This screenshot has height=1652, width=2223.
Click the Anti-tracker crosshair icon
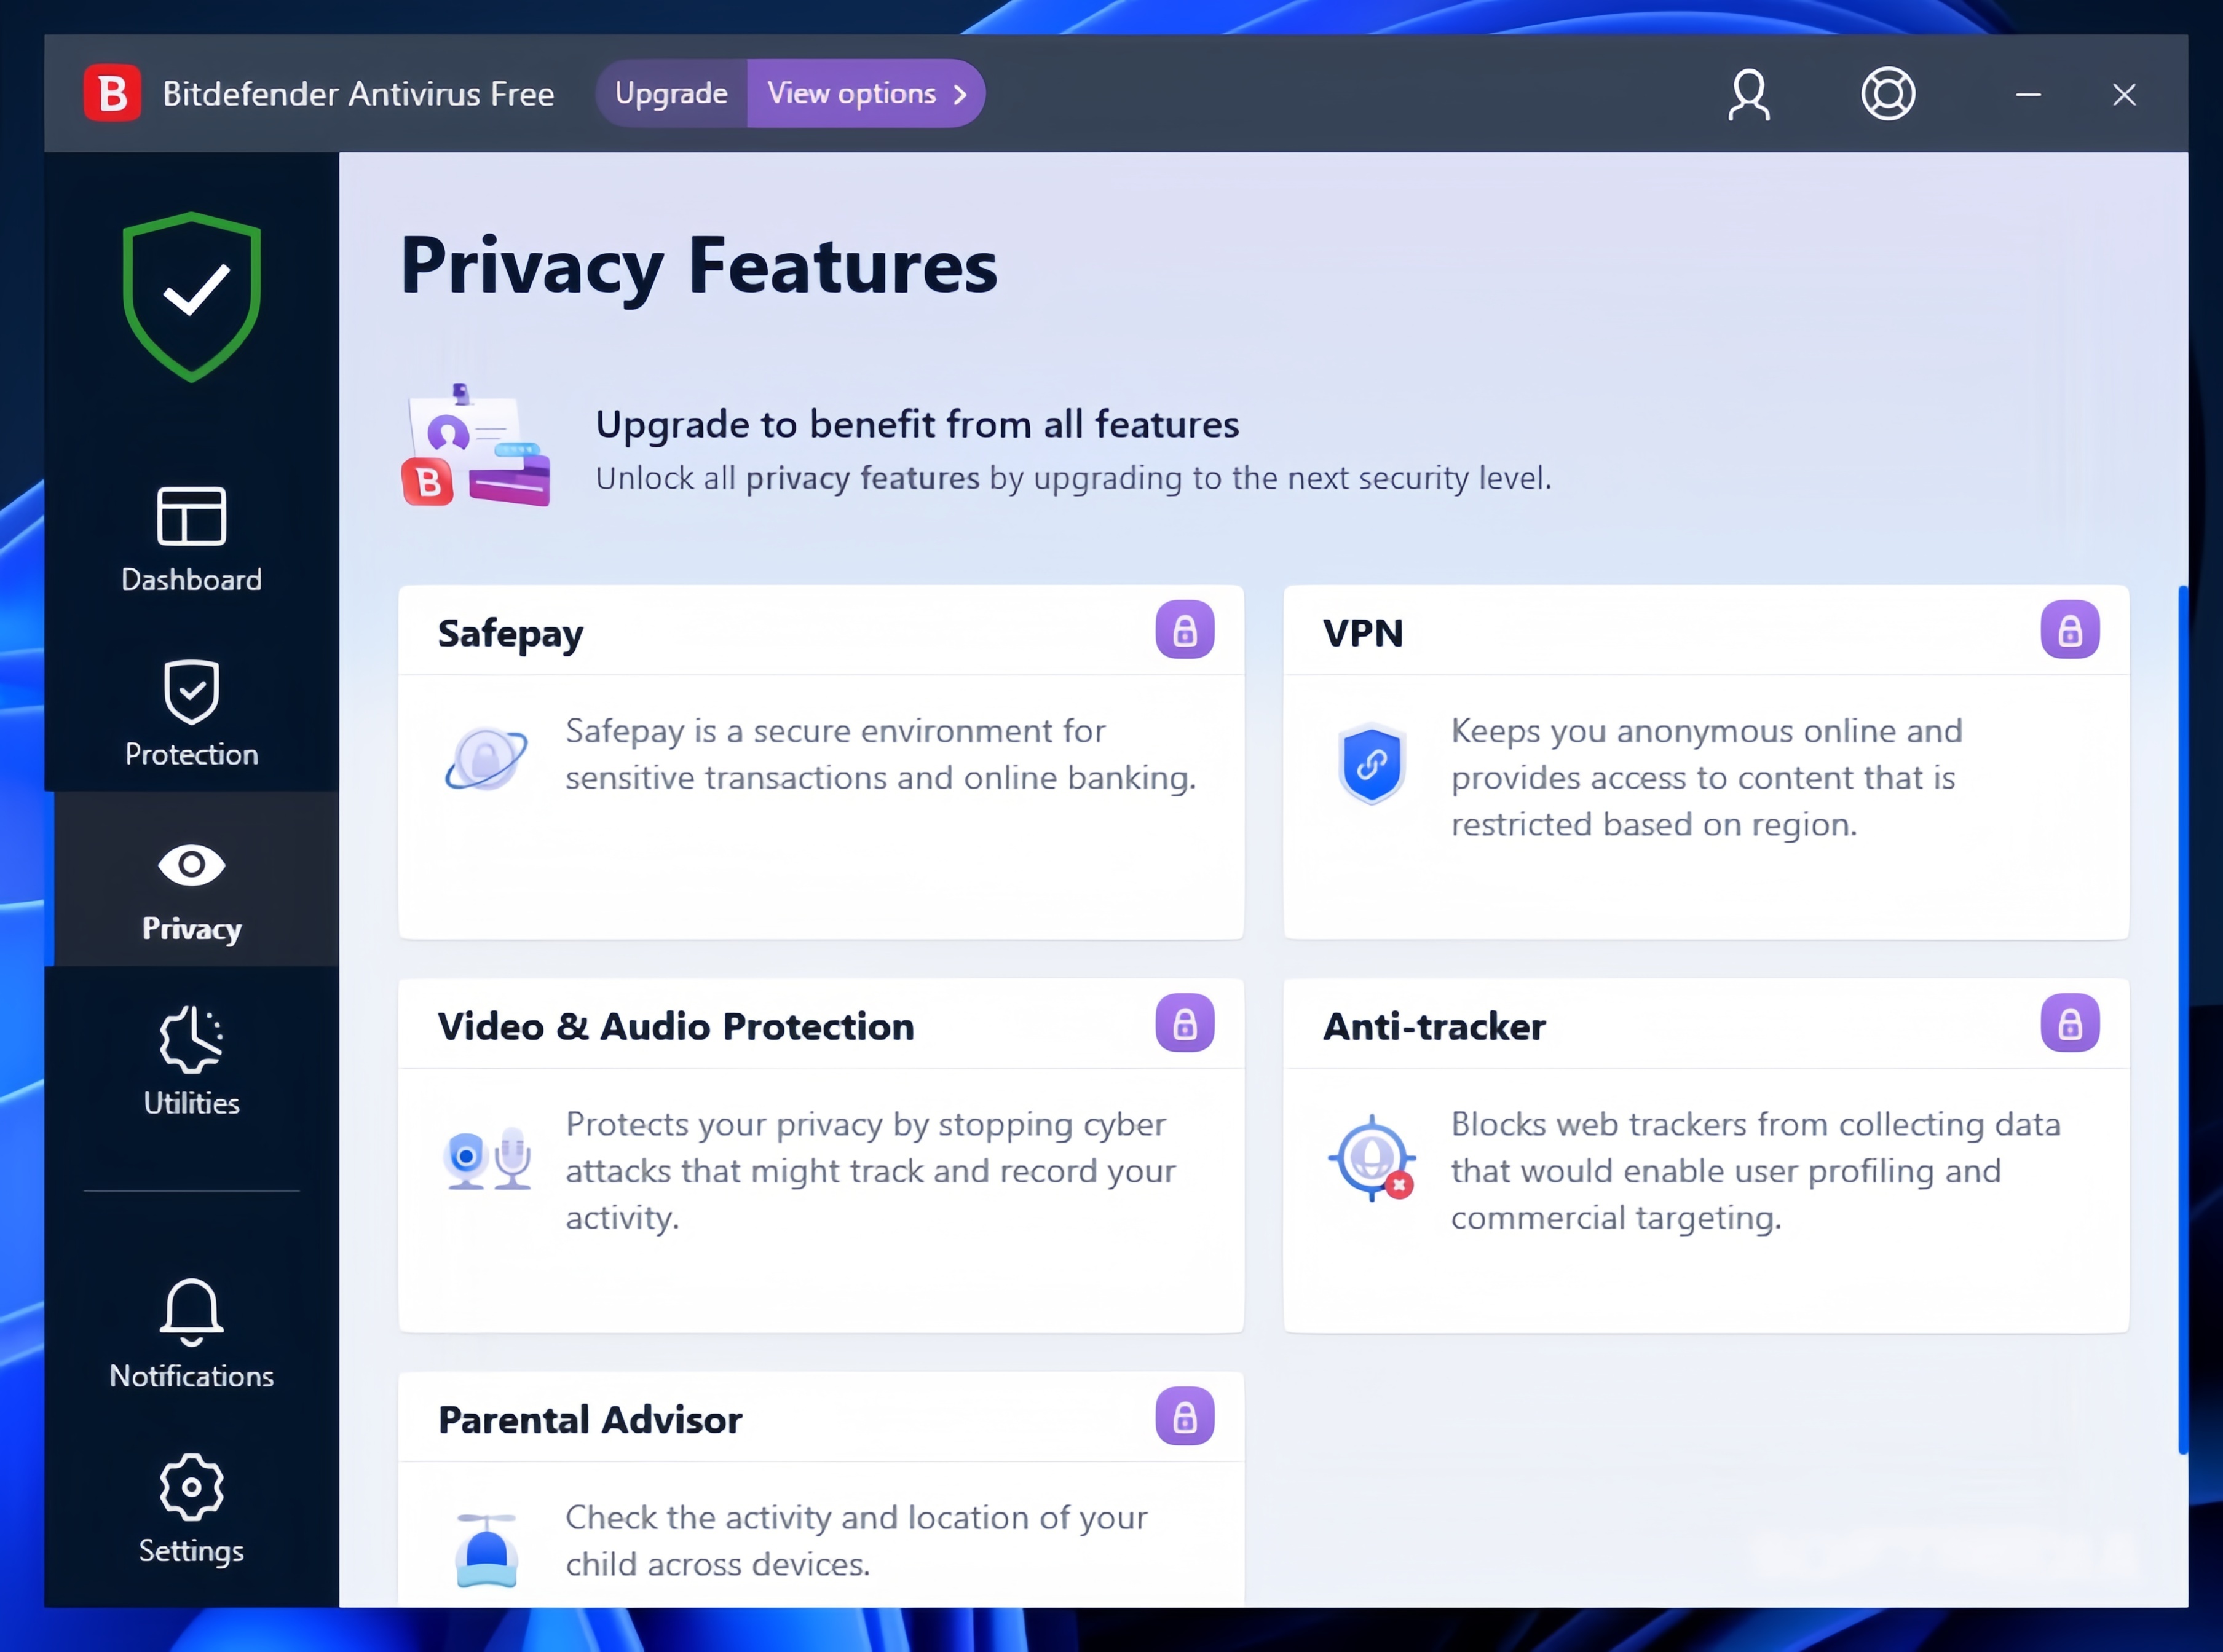pyautogui.click(x=1372, y=1158)
